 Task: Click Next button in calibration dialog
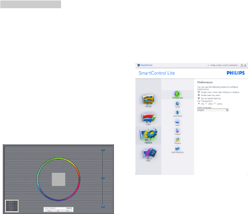pos(58,211)
